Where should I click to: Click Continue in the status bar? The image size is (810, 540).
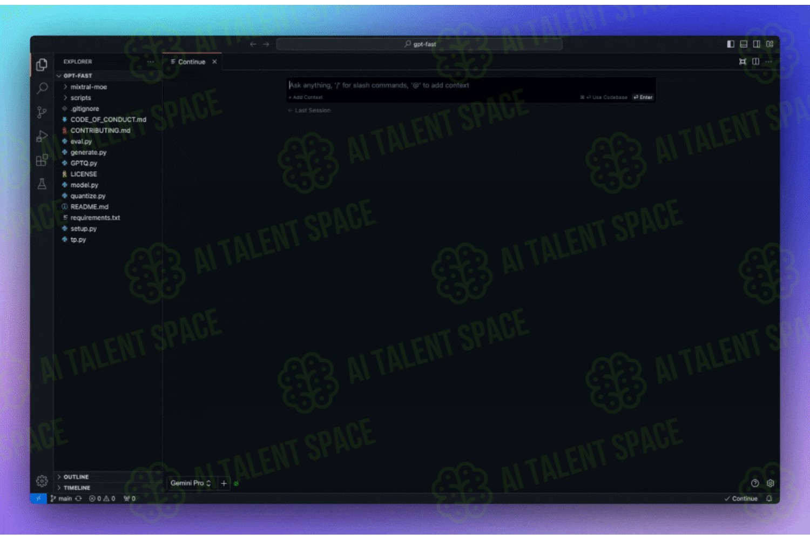click(x=741, y=498)
